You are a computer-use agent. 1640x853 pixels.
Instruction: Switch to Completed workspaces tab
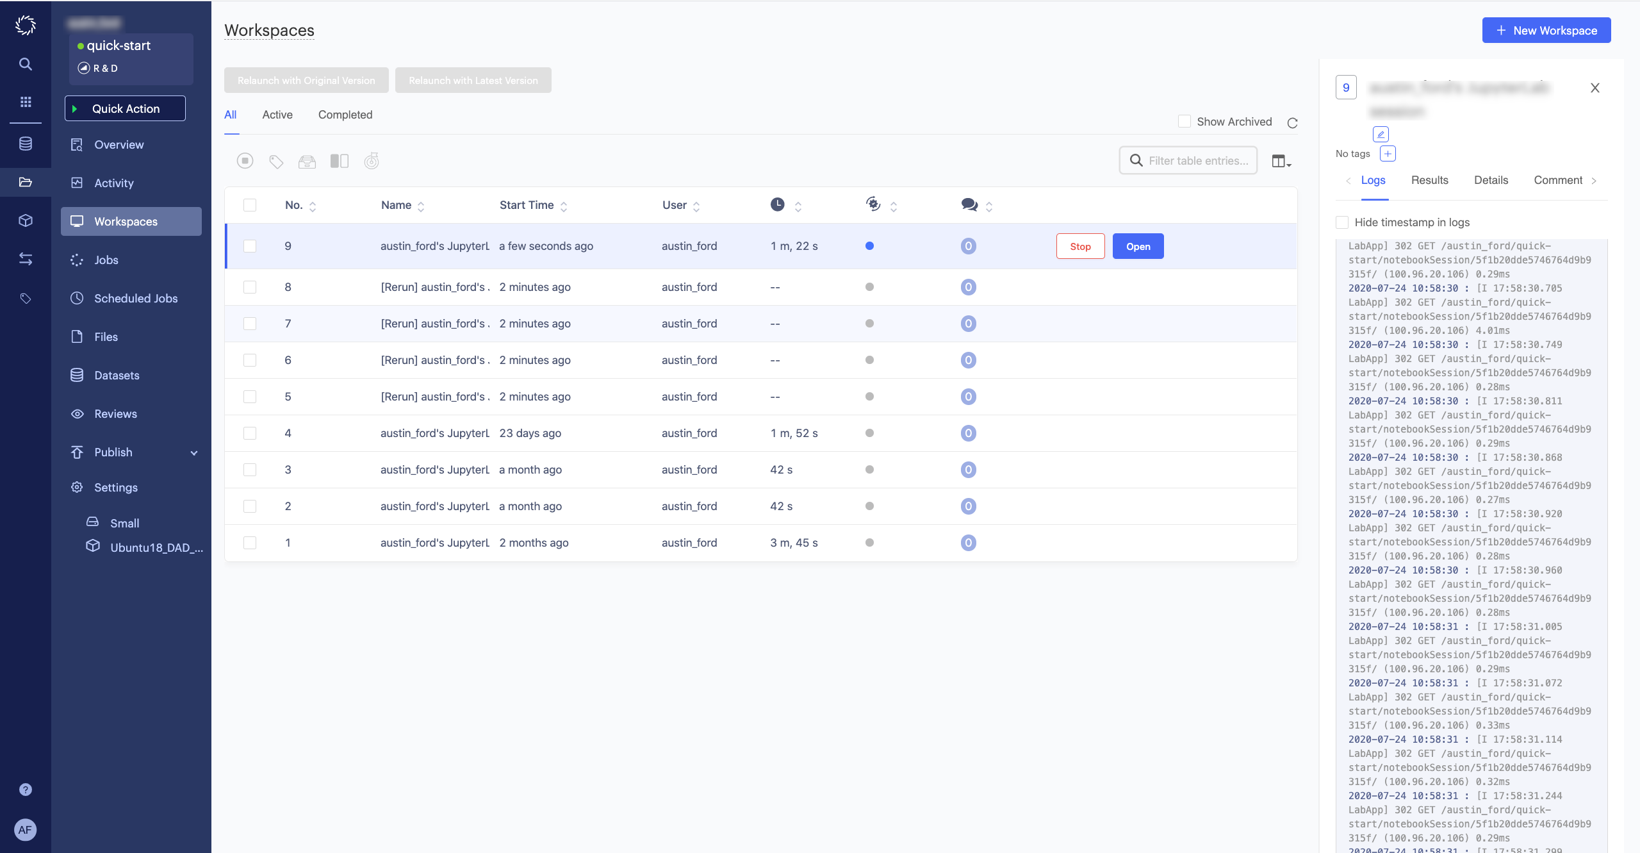[345, 114]
